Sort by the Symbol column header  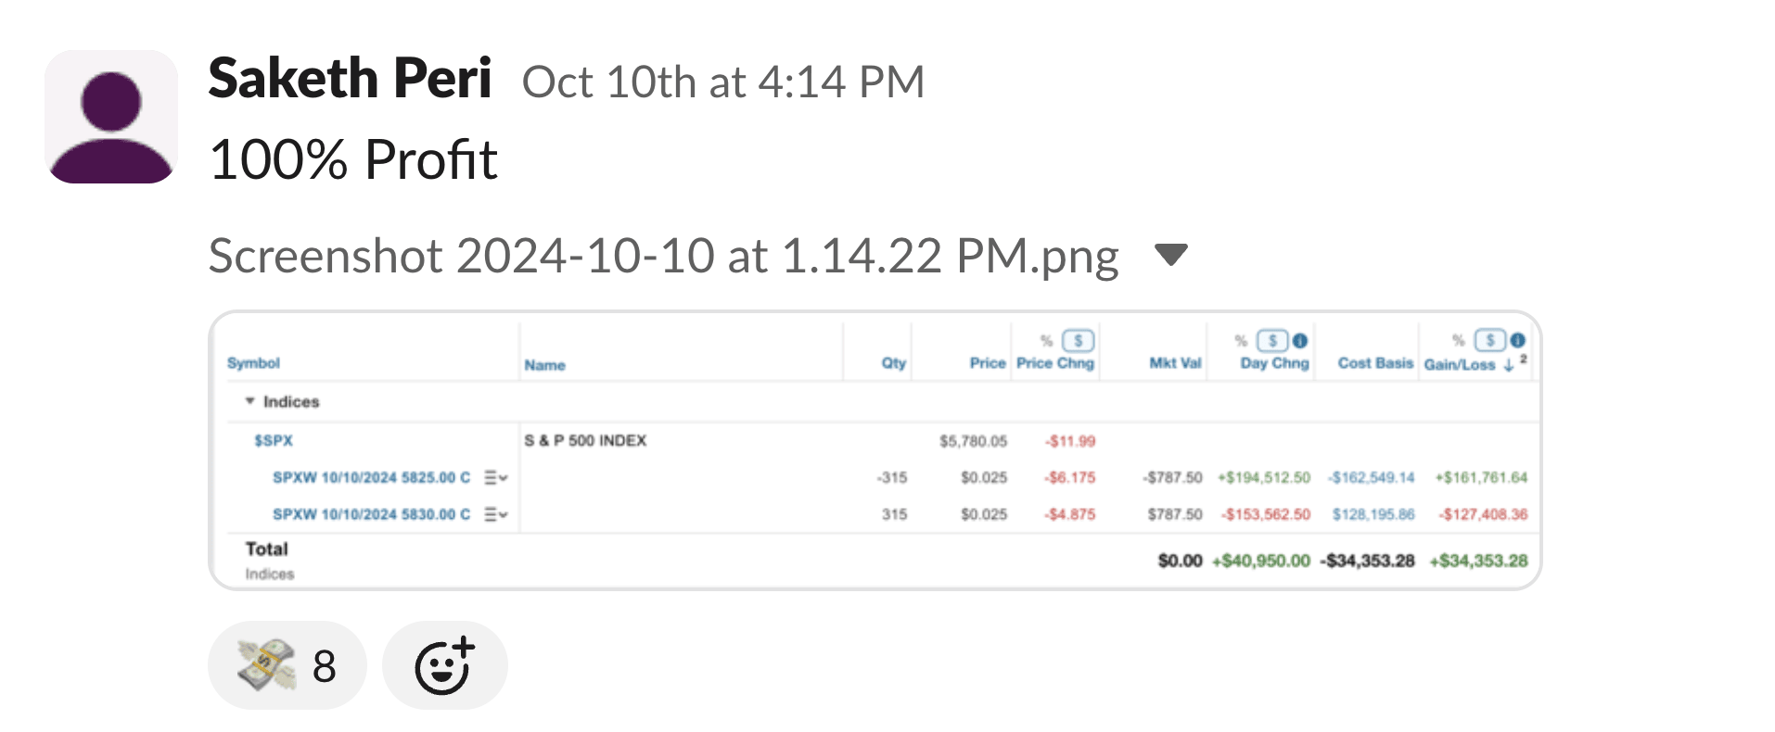(x=253, y=363)
